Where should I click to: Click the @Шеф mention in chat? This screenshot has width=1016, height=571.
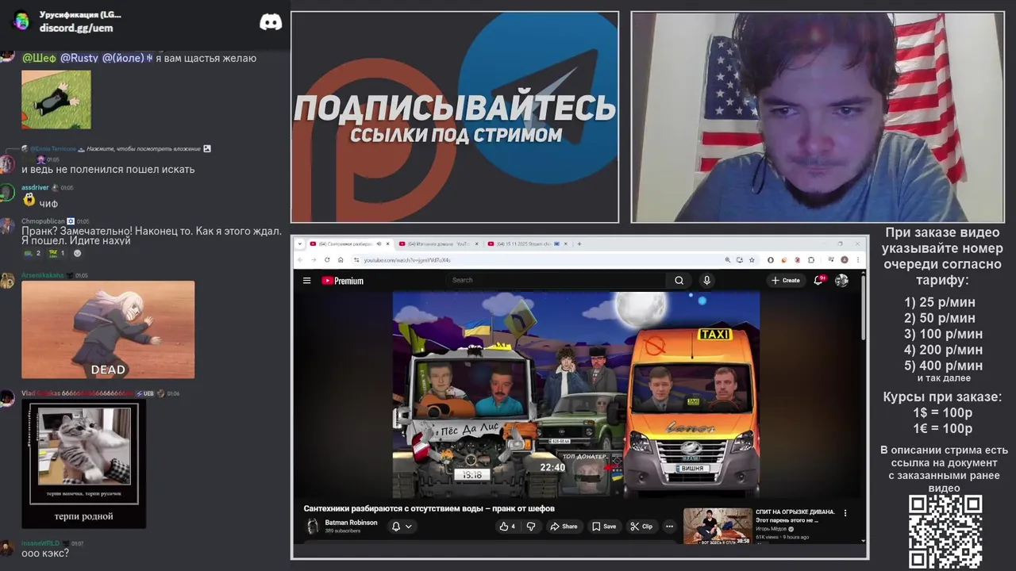[39, 58]
